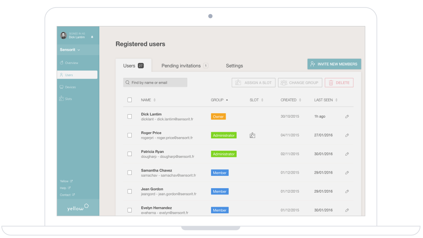Expand the Sensorit organization dropdown

[x=70, y=50]
